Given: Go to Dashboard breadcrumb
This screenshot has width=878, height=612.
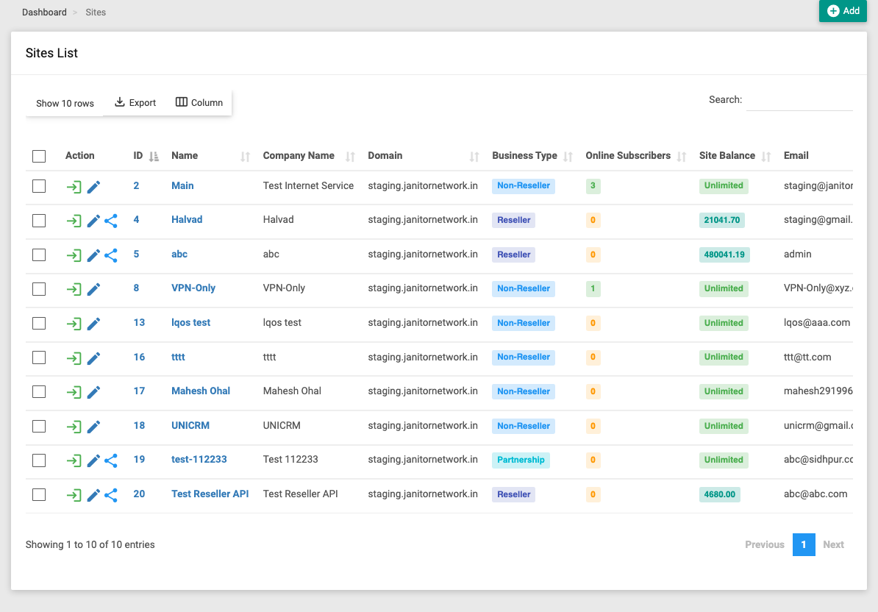Looking at the screenshot, I should 44,13.
